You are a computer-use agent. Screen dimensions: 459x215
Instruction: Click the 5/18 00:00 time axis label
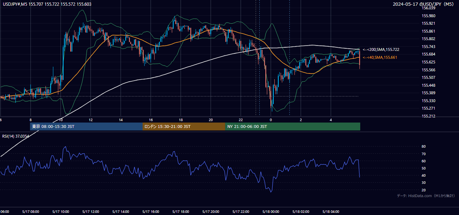(271, 211)
